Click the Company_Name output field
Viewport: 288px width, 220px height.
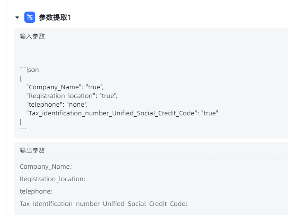46,167
